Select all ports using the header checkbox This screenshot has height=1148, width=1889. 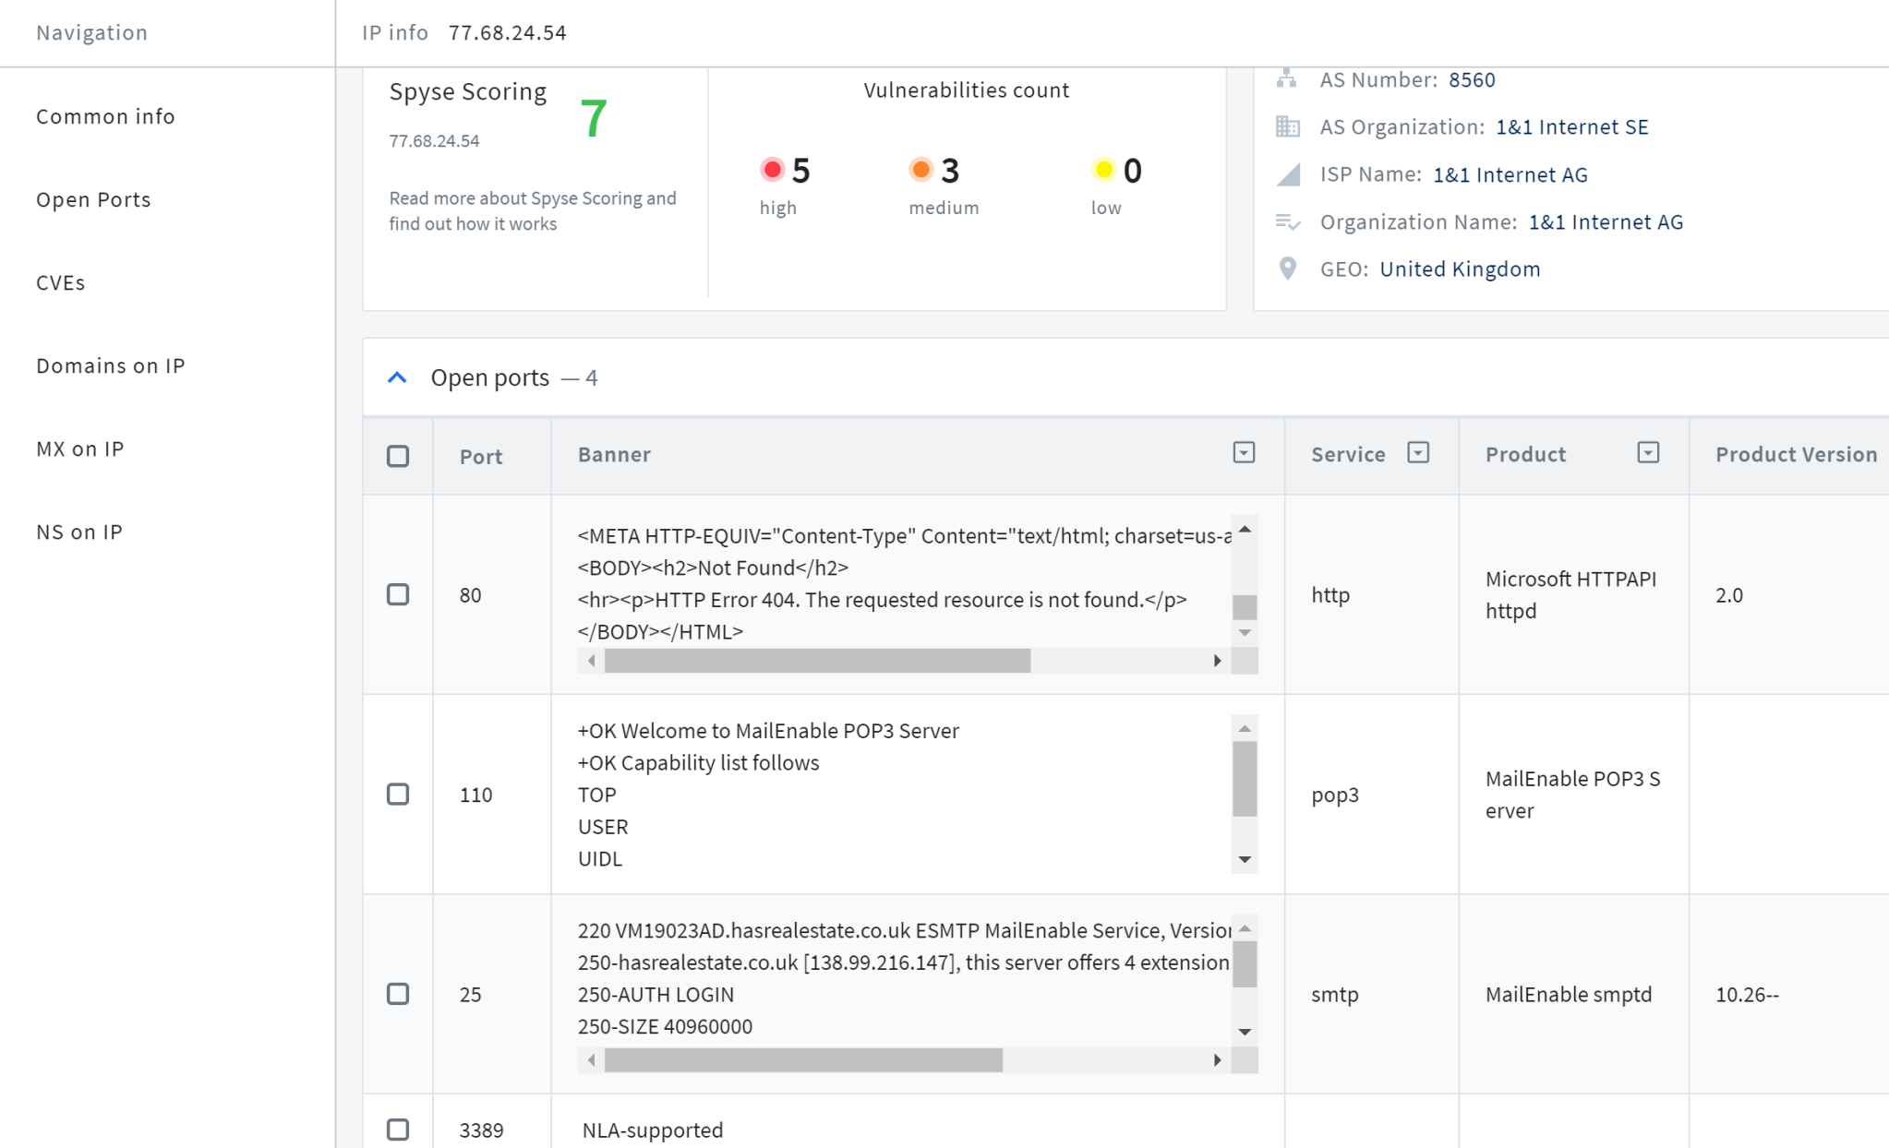tap(398, 455)
